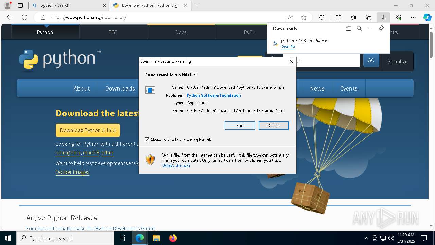Close the Security Warning dialog

click(291, 61)
